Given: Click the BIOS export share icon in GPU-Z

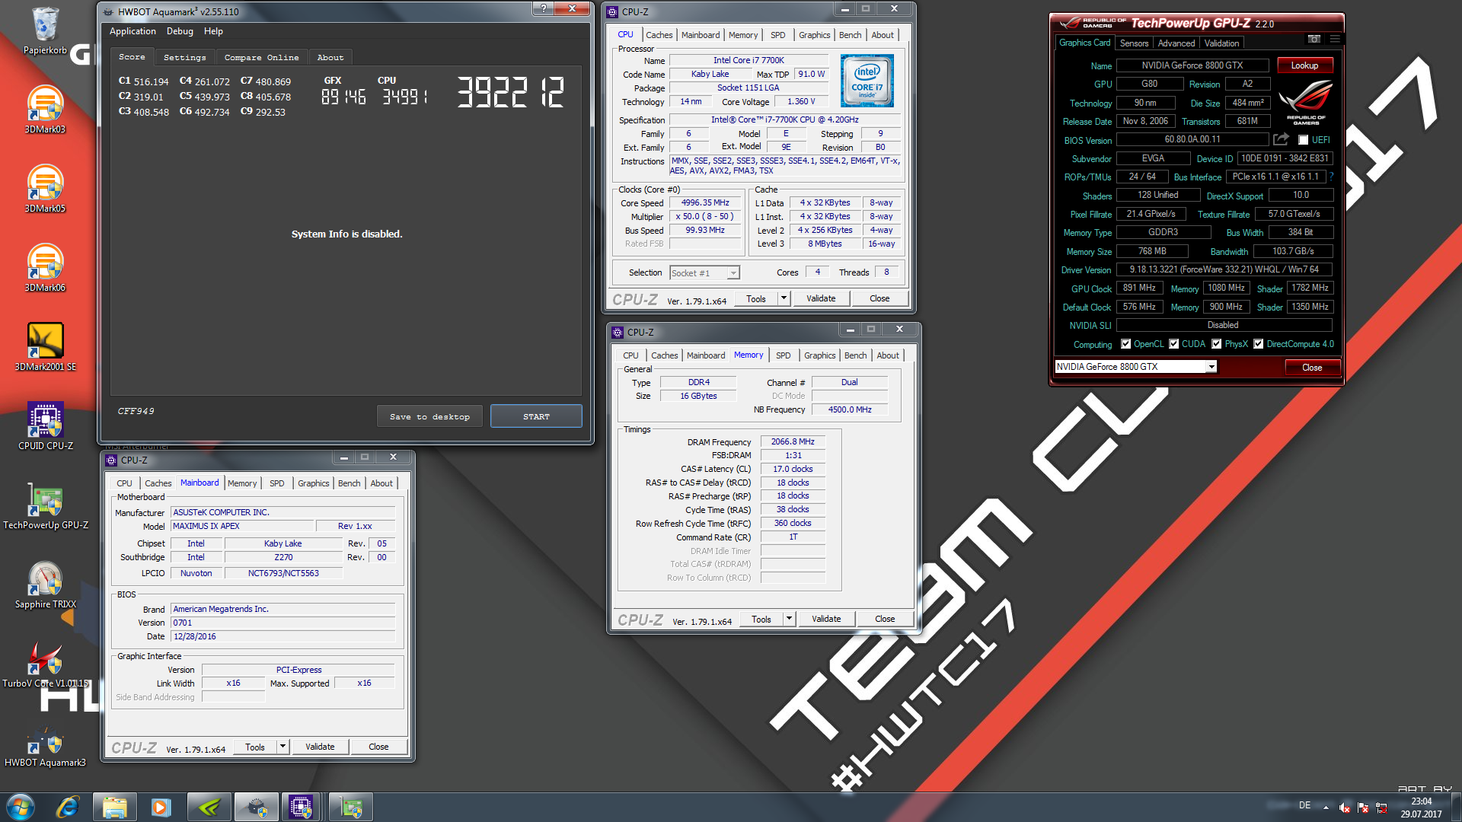Looking at the screenshot, I should click(1281, 139).
